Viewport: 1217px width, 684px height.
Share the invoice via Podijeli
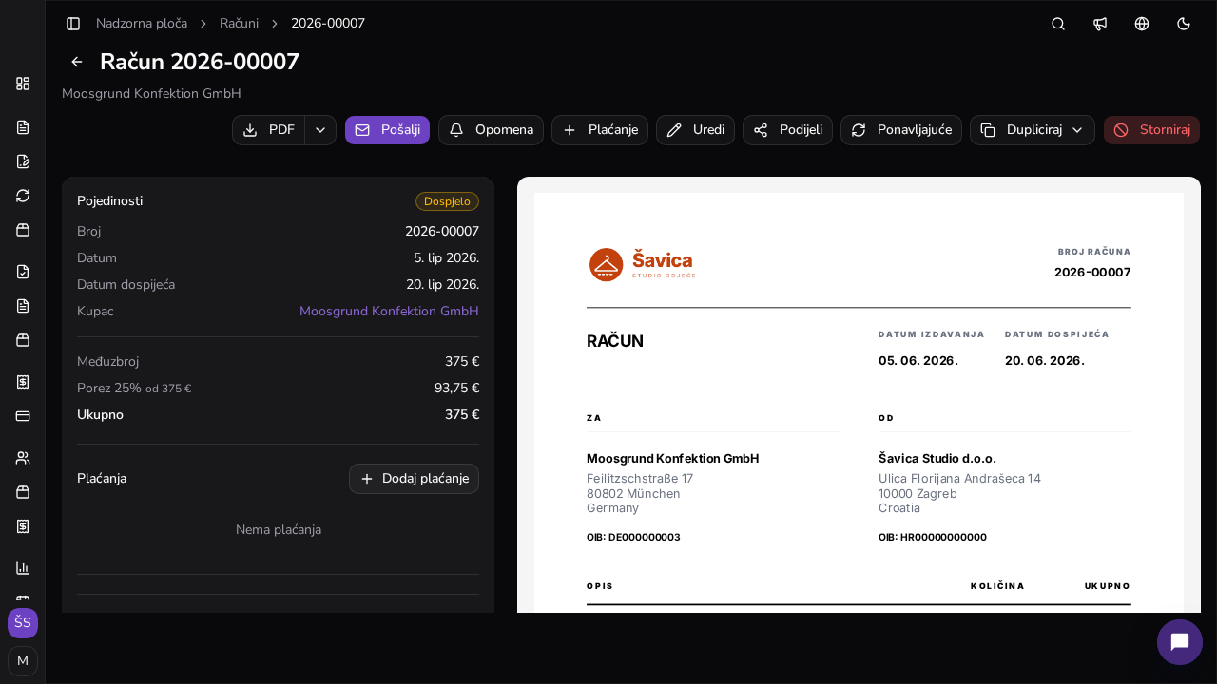point(787,130)
